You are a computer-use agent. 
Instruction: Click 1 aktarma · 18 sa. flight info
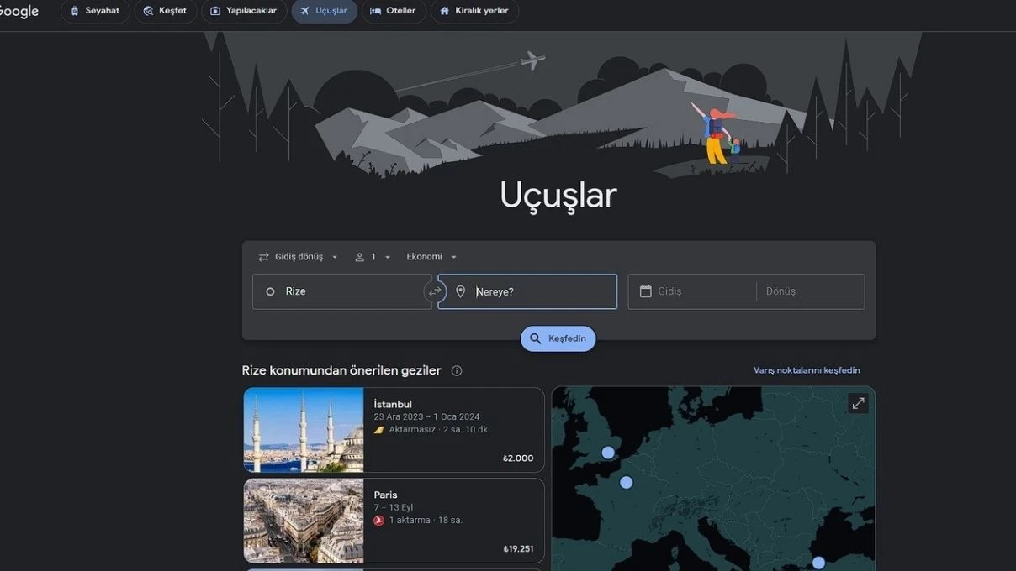[x=426, y=521]
